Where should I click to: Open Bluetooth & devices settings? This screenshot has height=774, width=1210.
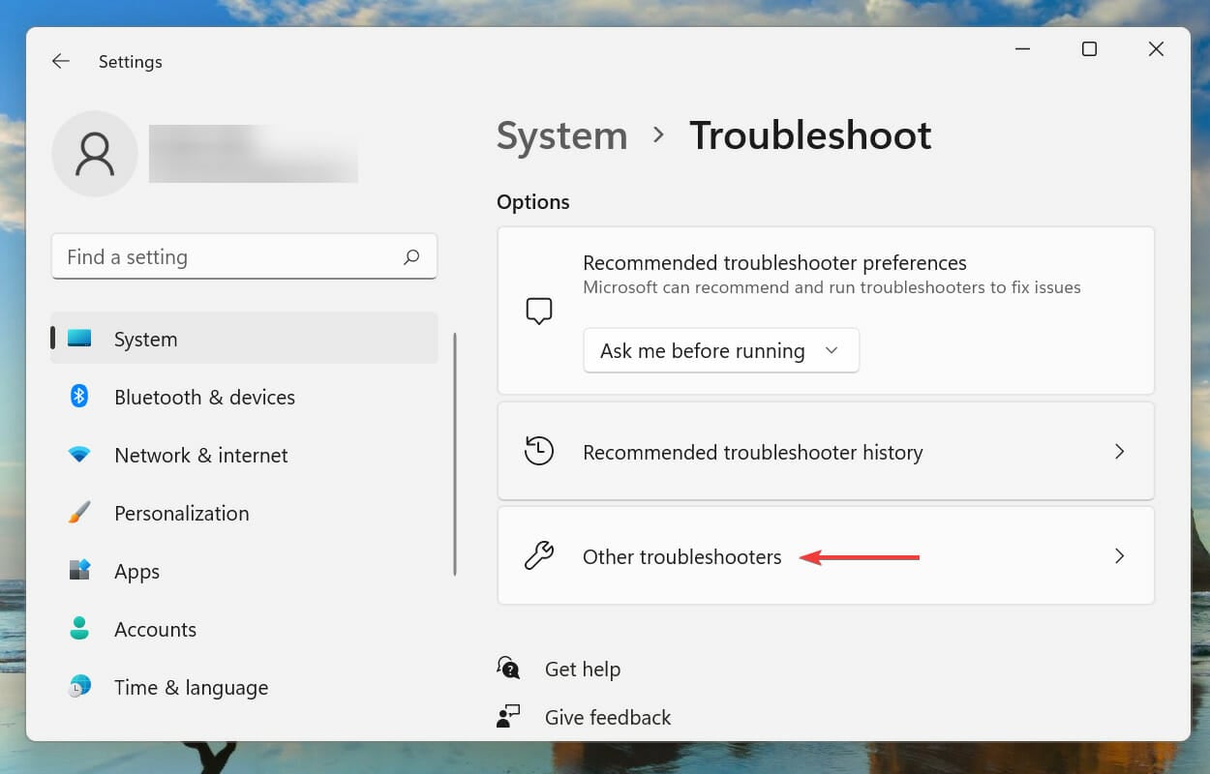click(x=244, y=397)
